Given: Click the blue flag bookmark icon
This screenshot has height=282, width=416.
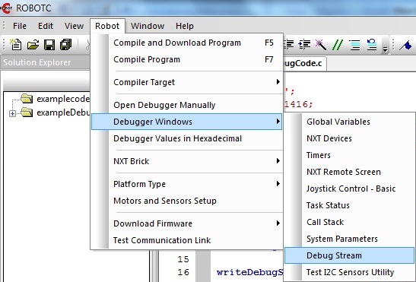Looking at the screenshot, I should coord(405,45).
